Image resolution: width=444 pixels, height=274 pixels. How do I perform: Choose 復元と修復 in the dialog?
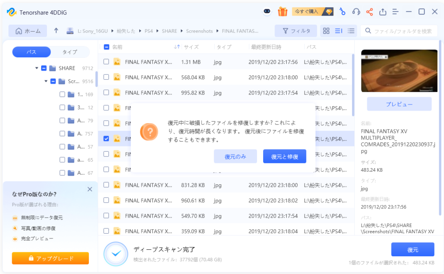(x=284, y=156)
